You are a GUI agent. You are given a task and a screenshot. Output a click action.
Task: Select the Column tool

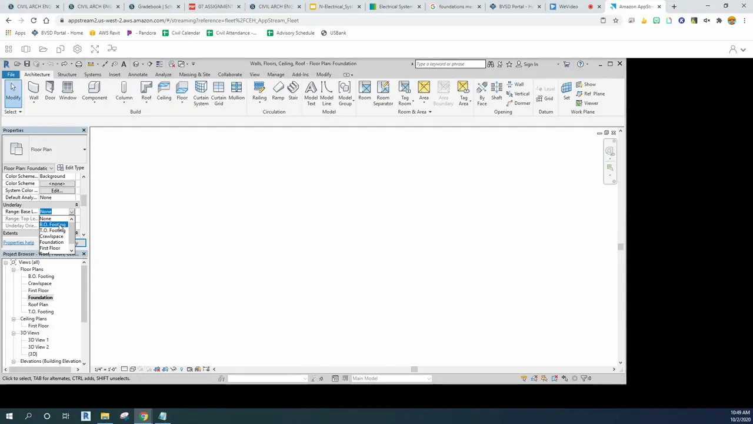point(124,91)
